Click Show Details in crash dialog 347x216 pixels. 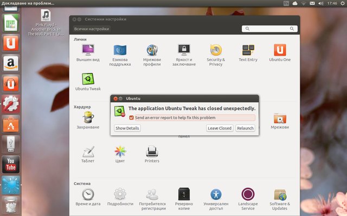[127, 128]
